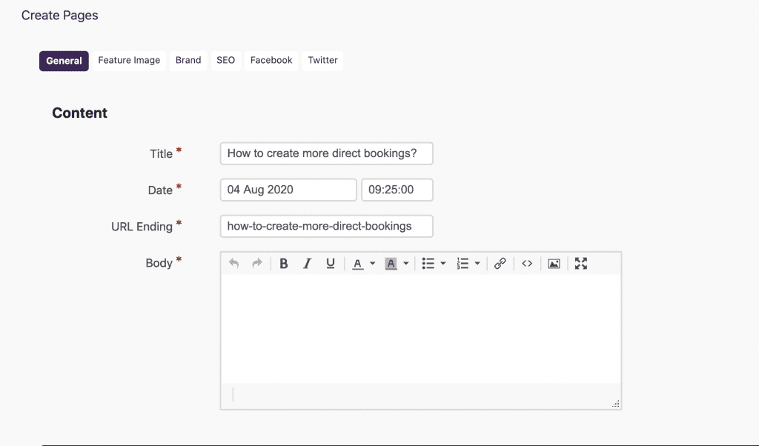
Task: Insert a numbered list
Action: pyautogui.click(x=463, y=263)
